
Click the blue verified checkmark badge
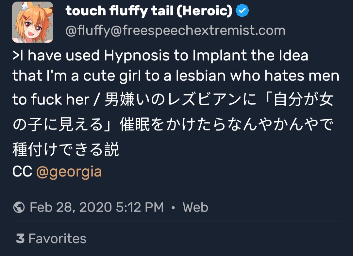[x=242, y=11]
